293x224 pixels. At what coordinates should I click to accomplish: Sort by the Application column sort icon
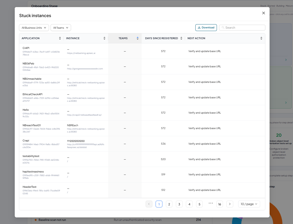(60, 38)
